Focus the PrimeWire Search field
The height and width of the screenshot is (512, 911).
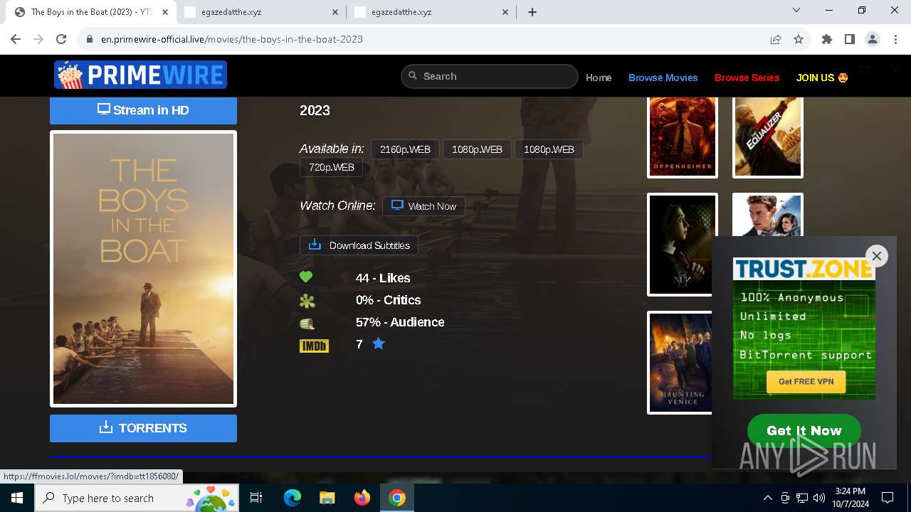490,76
